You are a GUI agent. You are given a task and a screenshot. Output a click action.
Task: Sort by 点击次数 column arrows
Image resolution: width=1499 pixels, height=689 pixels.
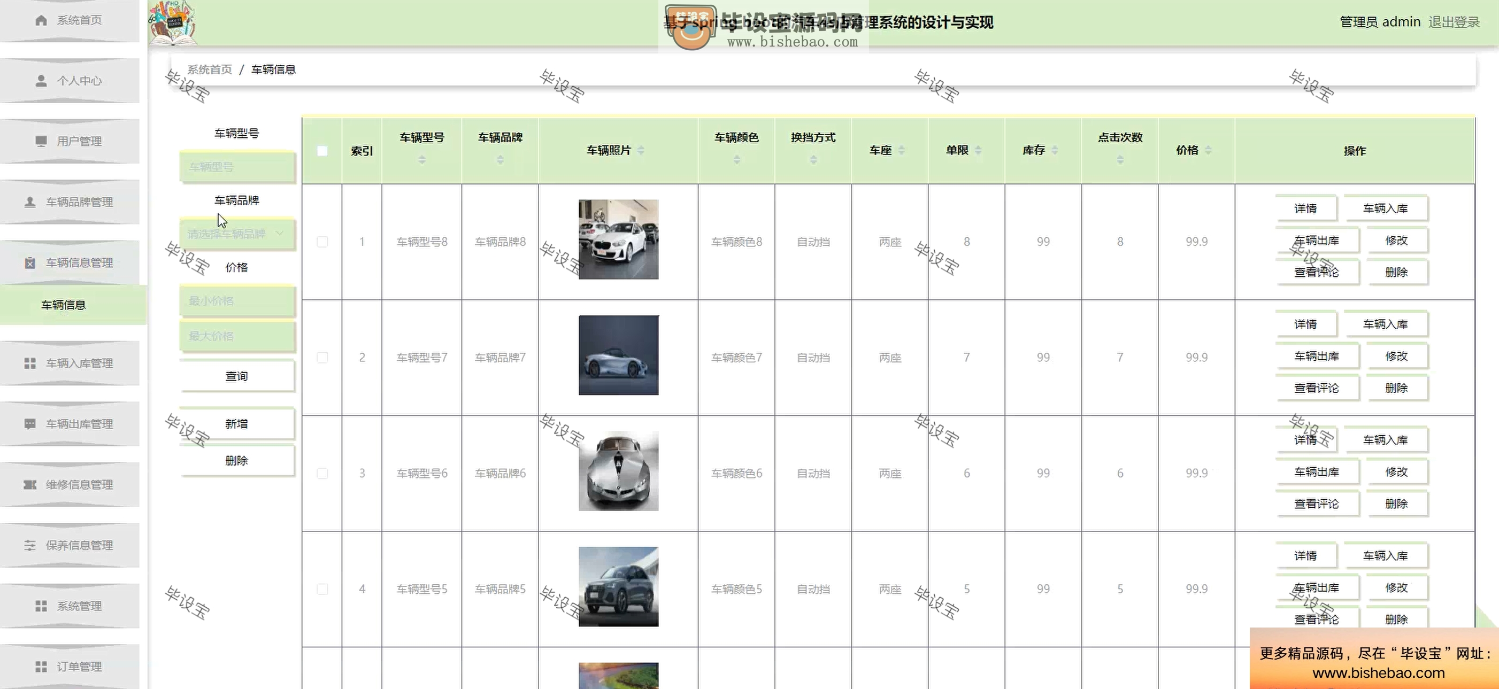[x=1120, y=159]
